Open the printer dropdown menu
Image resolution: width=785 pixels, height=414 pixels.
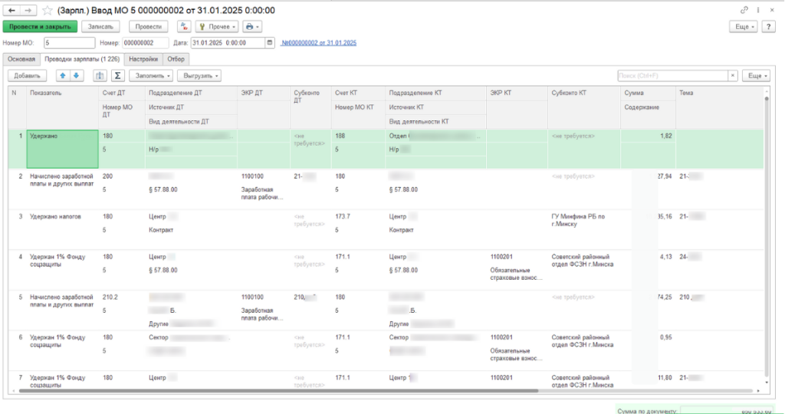tap(252, 26)
